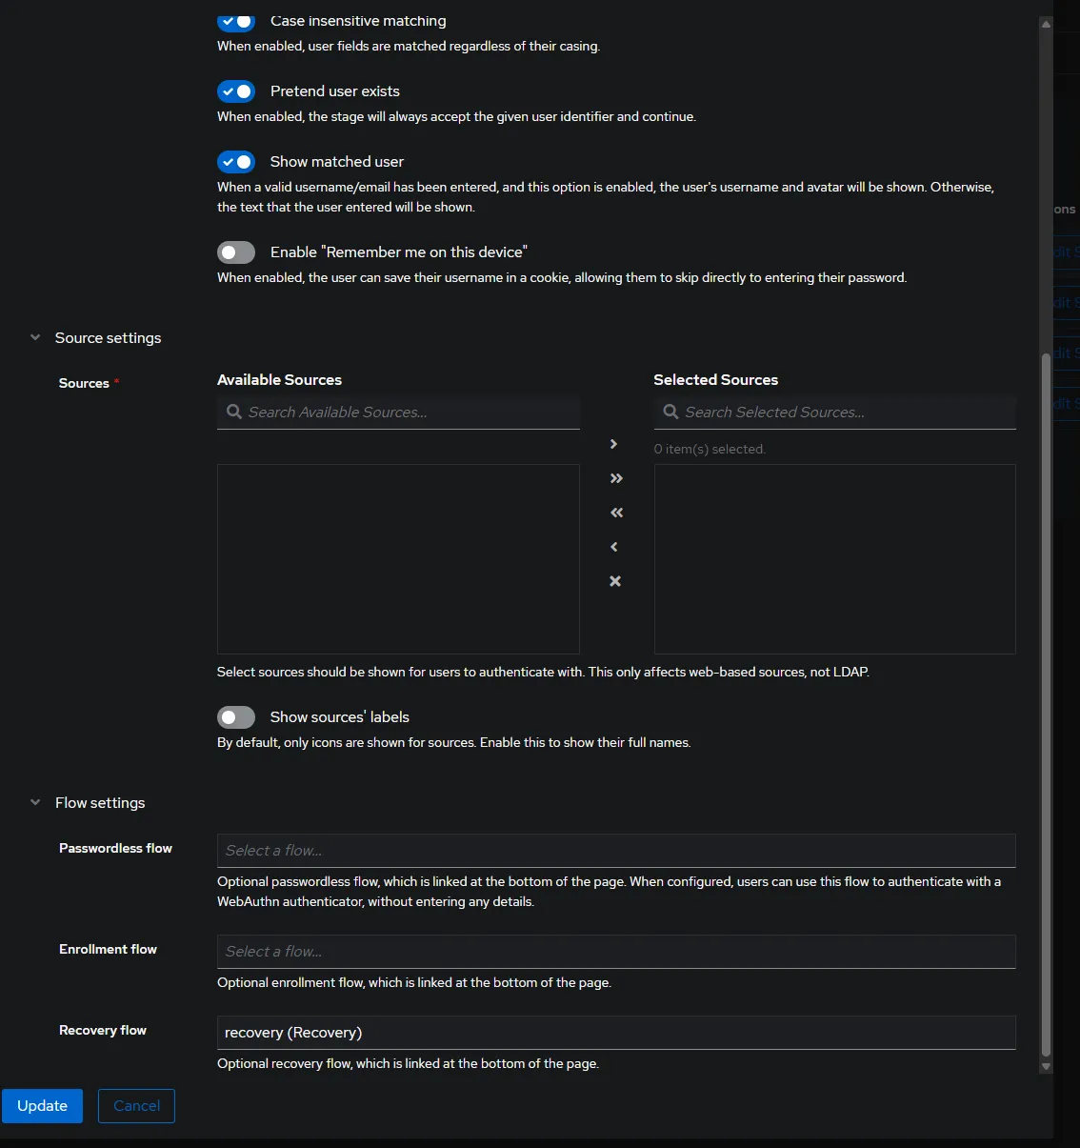Collapse the Source settings section
The height and width of the screenshot is (1148, 1080).
[x=35, y=338]
